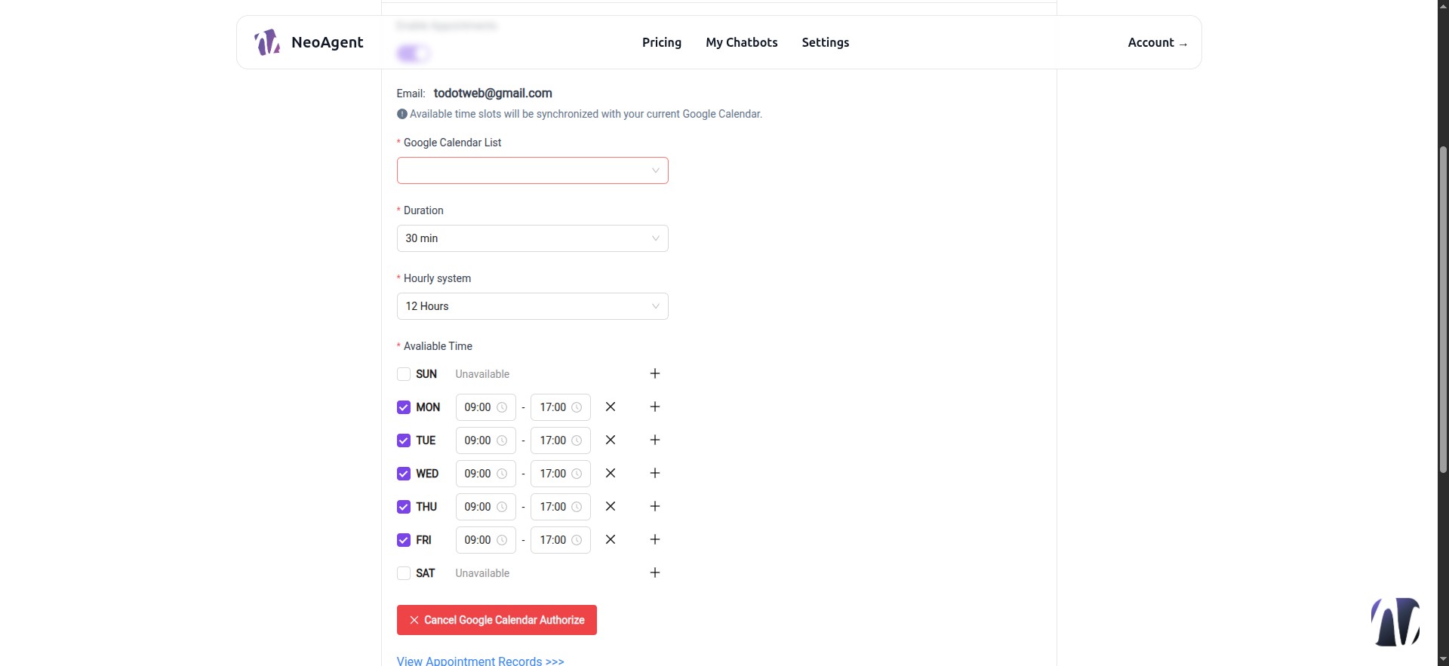
Task: Open the Duration 30 min dropdown
Action: 533,238
